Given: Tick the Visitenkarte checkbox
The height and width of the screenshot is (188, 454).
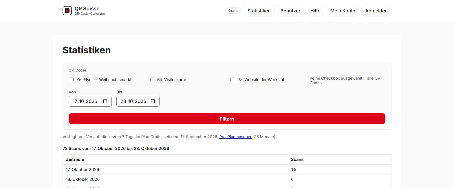Looking at the screenshot, I should pyautogui.click(x=152, y=79).
